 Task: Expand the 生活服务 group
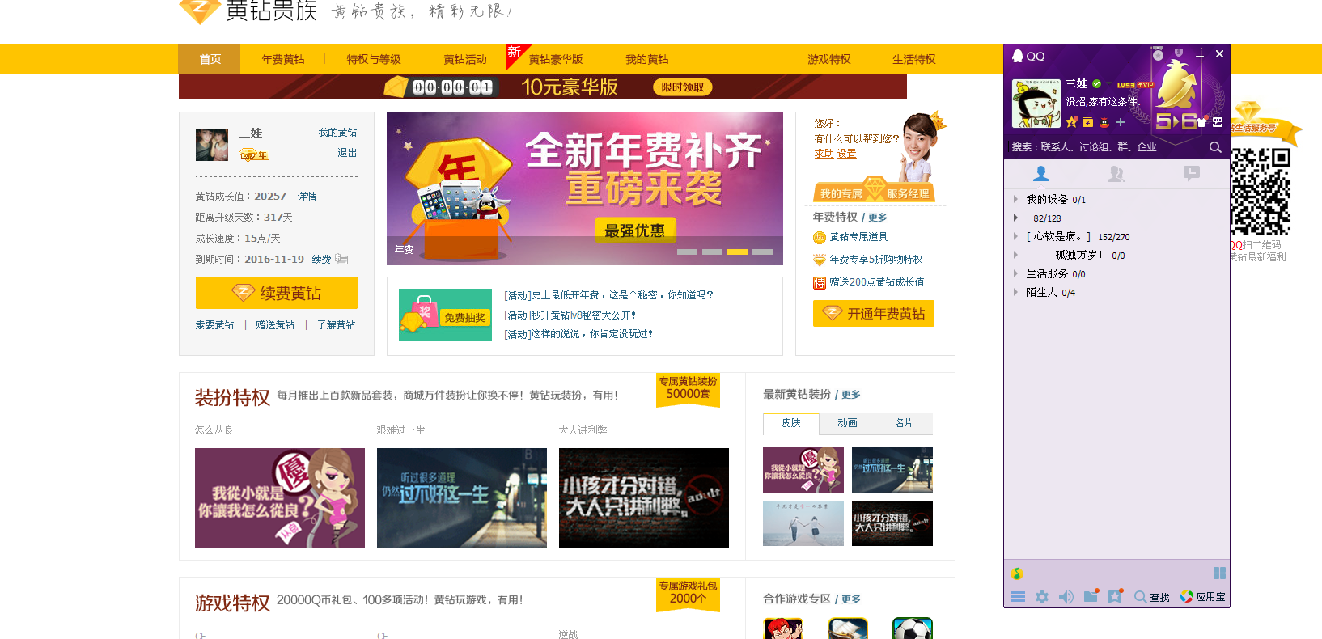pos(1016,273)
